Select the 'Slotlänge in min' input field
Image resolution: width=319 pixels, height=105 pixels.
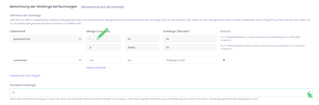point(190,60)
